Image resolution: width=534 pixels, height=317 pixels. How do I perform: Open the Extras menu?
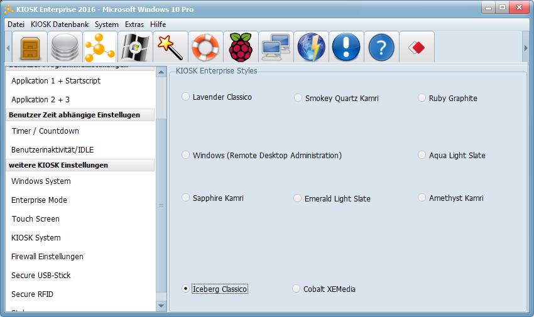[134, 24]
